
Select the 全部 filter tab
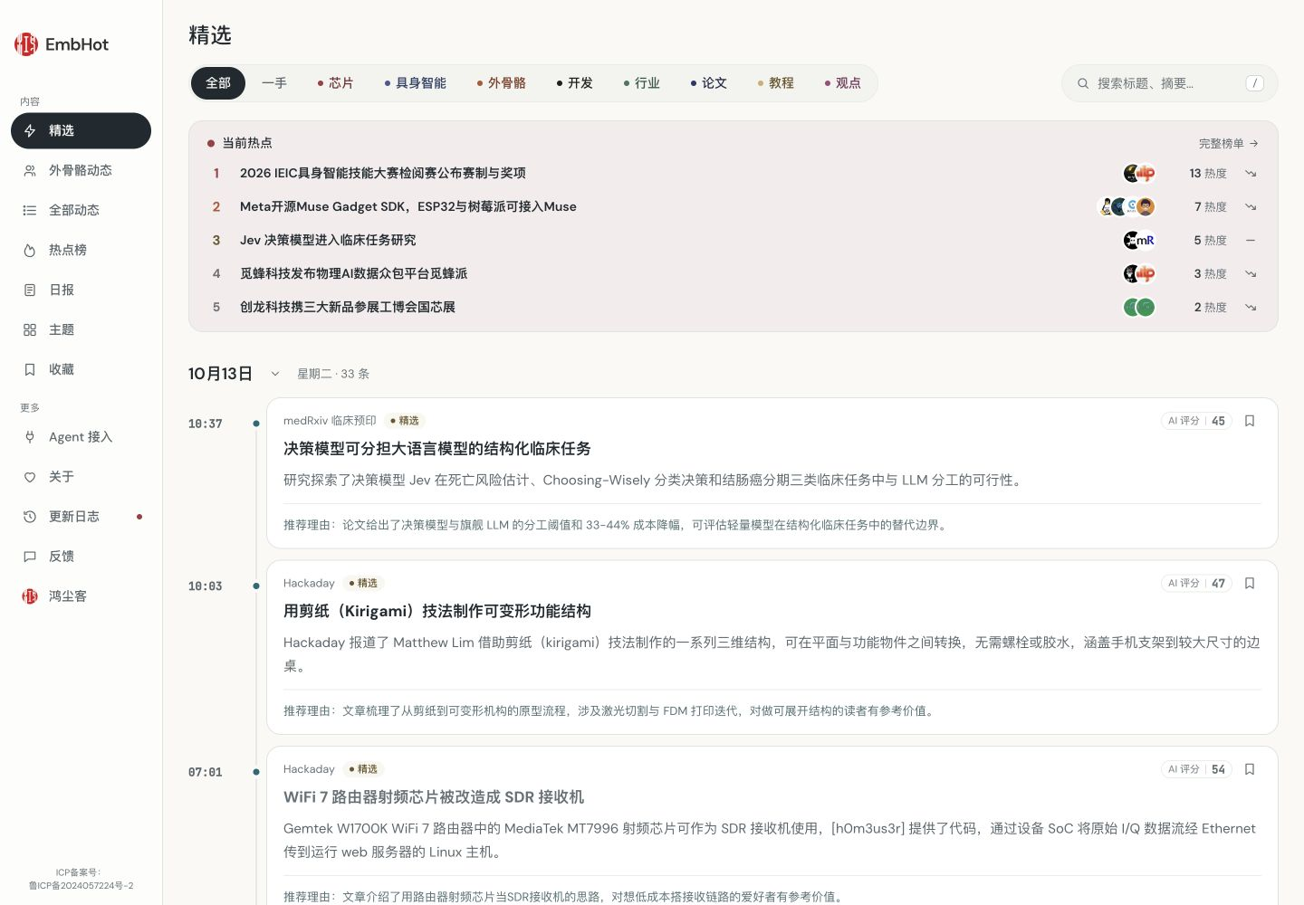pyautogui.click(x=218, y=83)
